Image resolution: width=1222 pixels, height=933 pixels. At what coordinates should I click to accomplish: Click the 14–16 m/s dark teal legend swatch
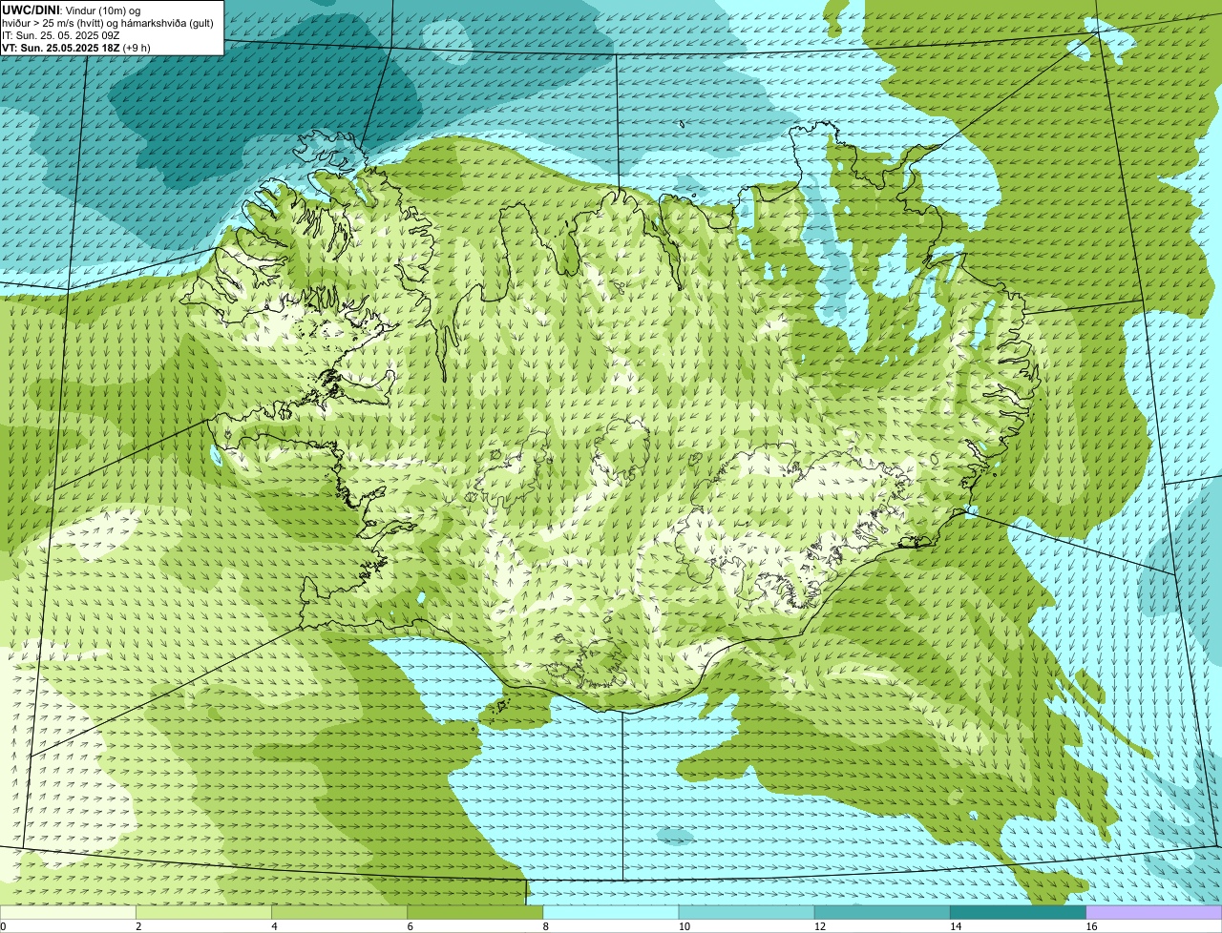(x=1019, y=913)
